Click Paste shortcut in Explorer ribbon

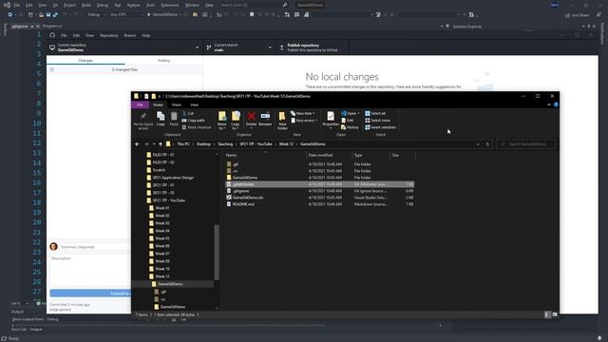(197, 127)
